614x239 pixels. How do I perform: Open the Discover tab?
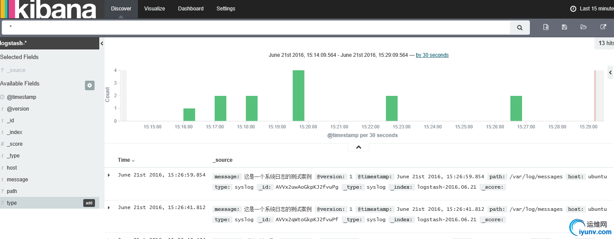121,9
